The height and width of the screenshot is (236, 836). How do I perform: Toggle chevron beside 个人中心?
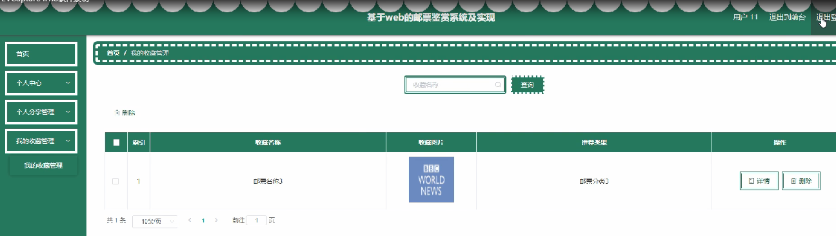point(68,83)
